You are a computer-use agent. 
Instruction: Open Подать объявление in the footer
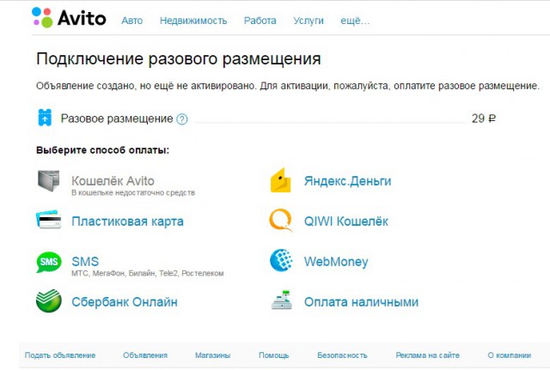tap(60, 355)
